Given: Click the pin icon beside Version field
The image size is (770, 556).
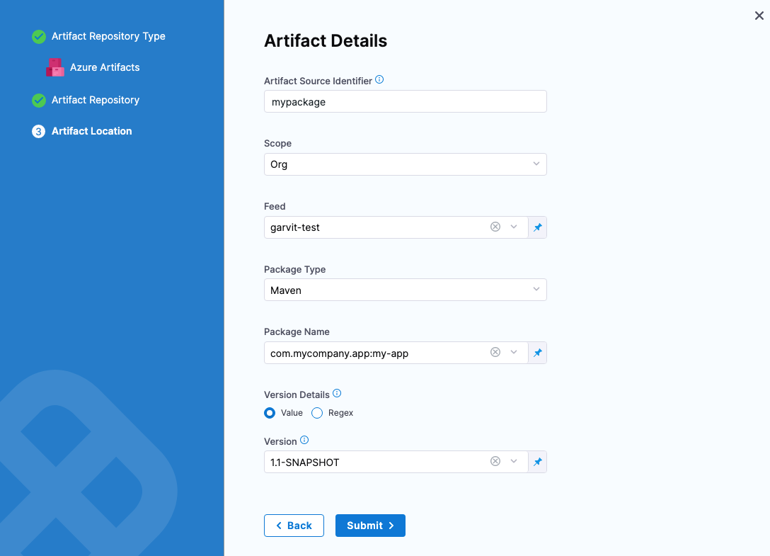Looking at the screenshot, I should [x=537, y=462].
